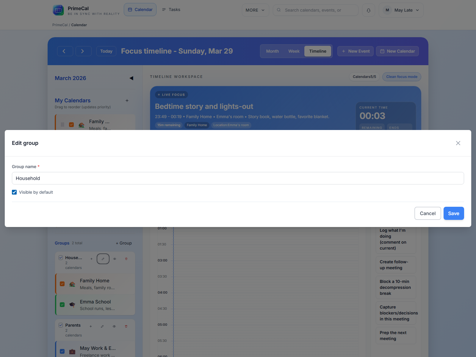The width and height of the screenshot is (476, 357).
Task: Select the Month view
Action: click(x=272, y=51)
